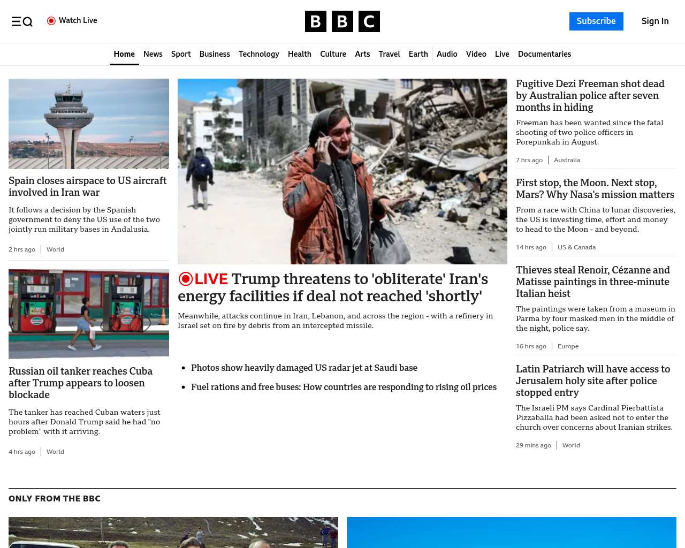Click the Watch Live red dot icon
Viewport: 685px width, 548px height.
click(51, 21)
